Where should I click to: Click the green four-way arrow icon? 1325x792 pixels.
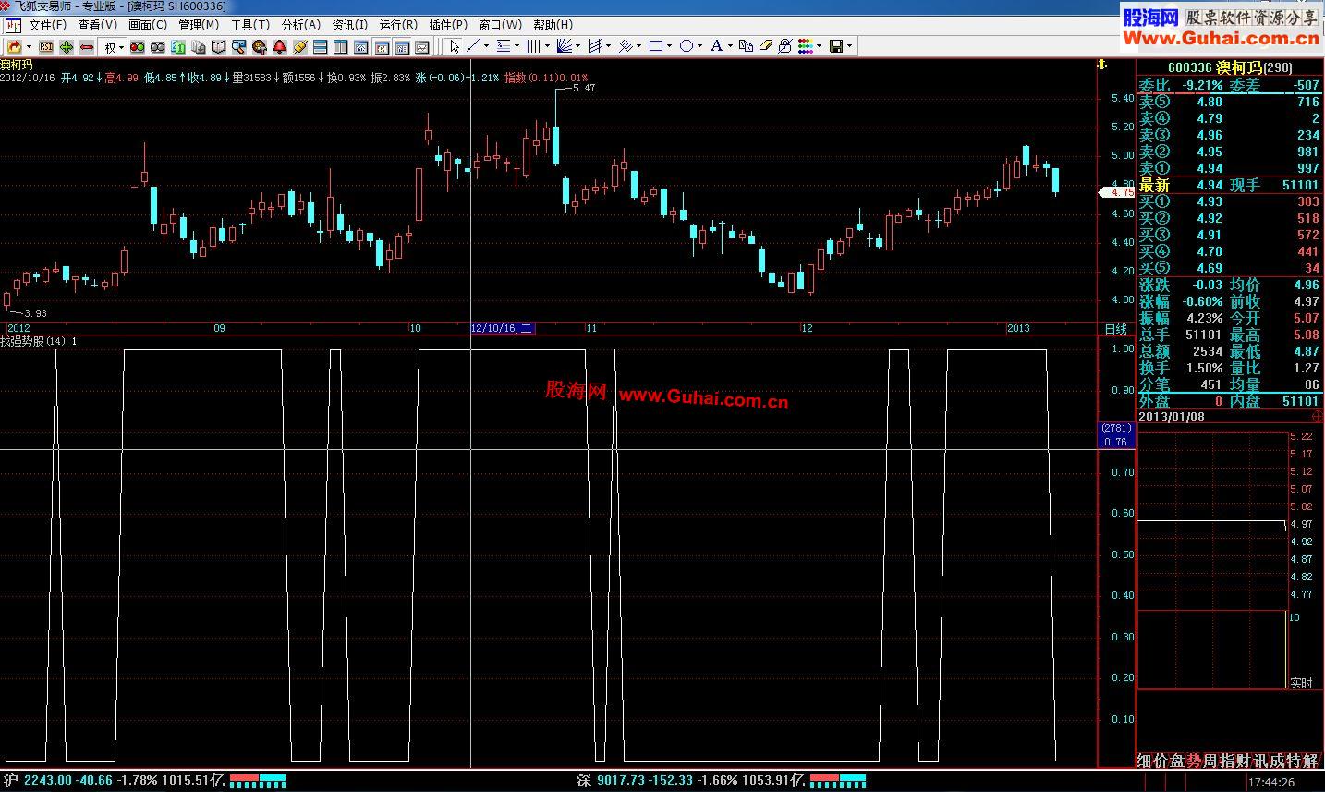pos(67,47)
